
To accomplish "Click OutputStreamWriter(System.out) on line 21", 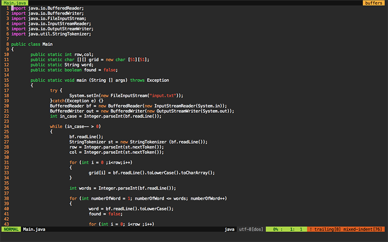I will pos(193,111).
